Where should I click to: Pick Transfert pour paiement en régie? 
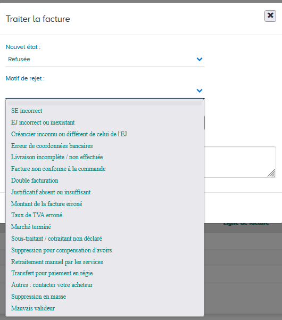pyautogui.click(x=105, y=273)
